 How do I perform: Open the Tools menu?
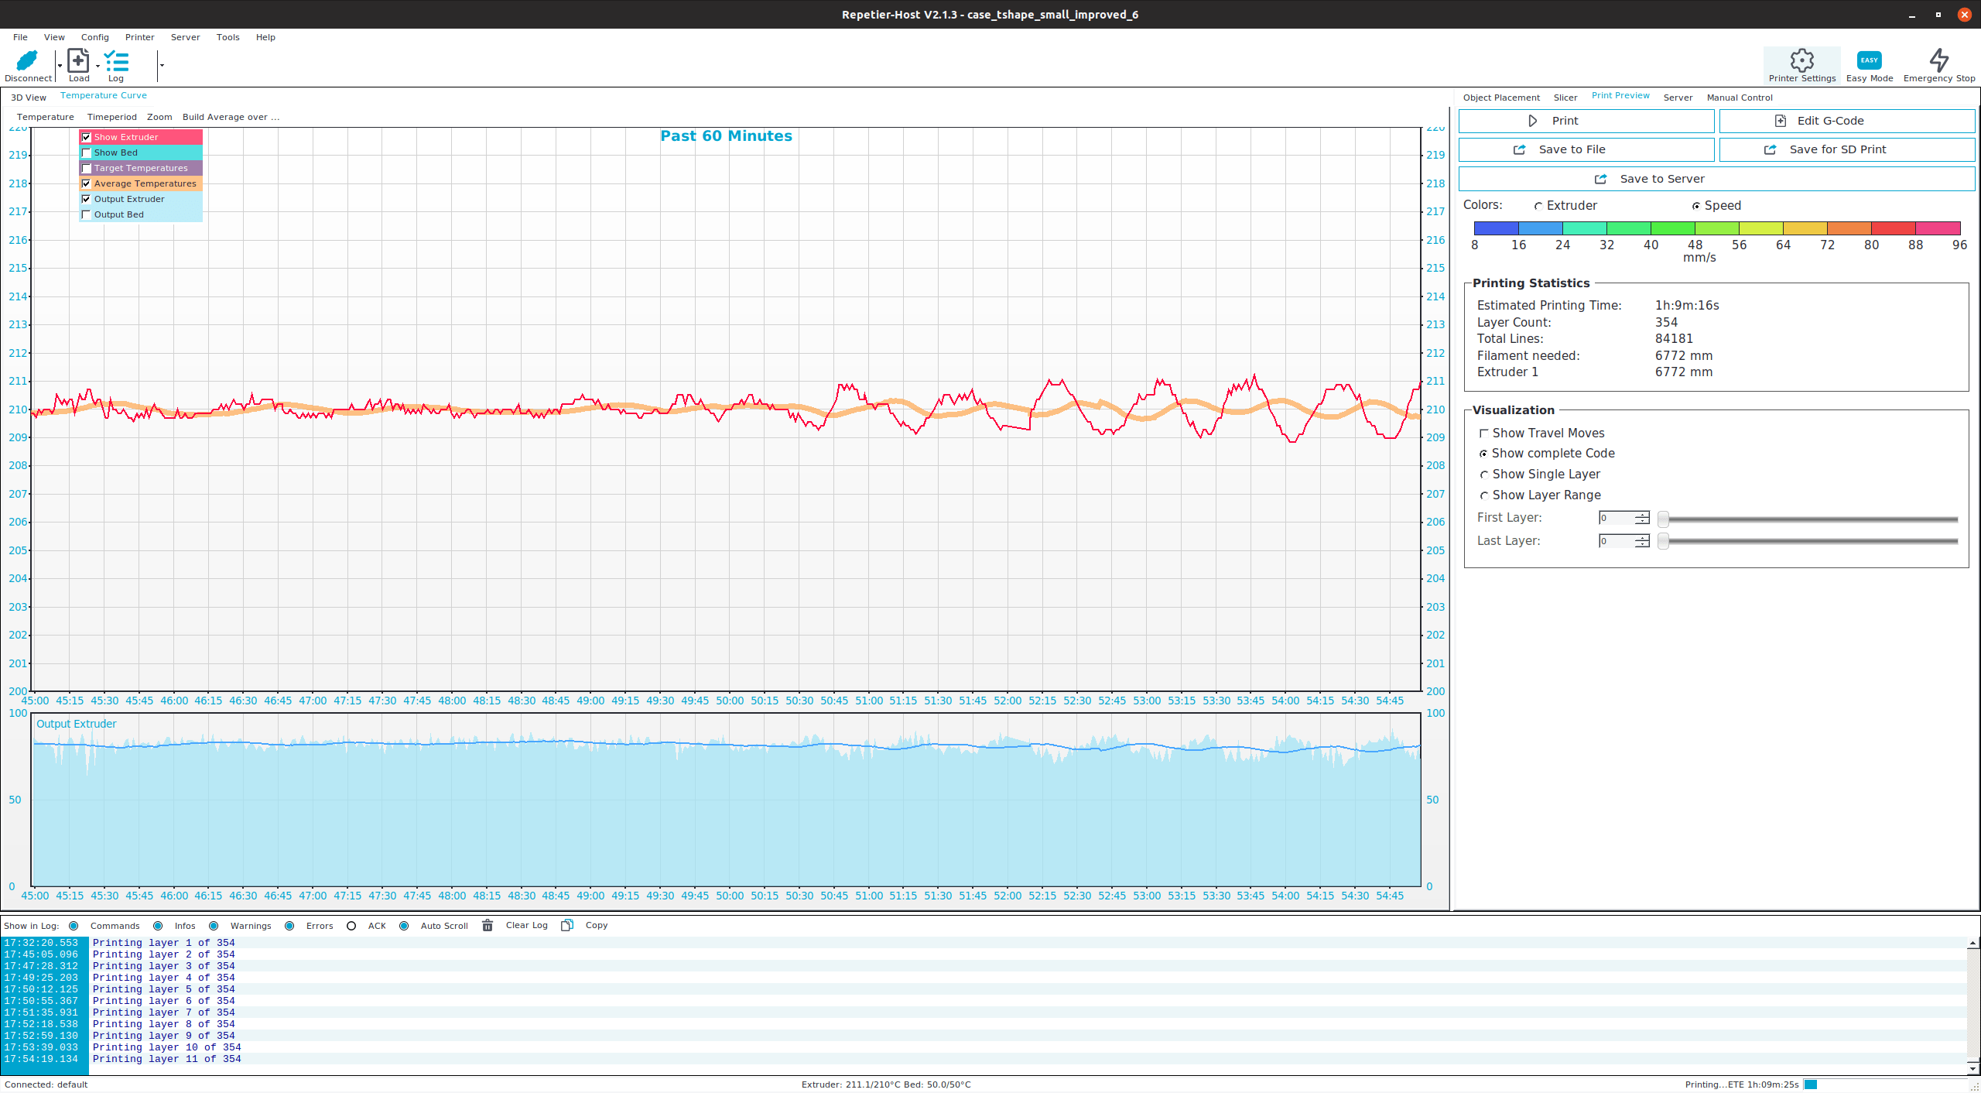point(228,37)
